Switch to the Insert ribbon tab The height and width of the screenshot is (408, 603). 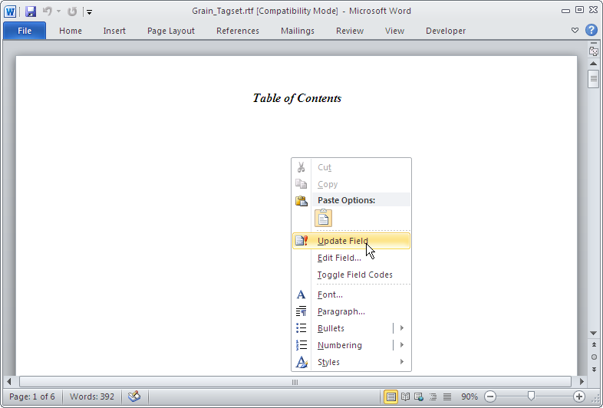pos(114,31)
